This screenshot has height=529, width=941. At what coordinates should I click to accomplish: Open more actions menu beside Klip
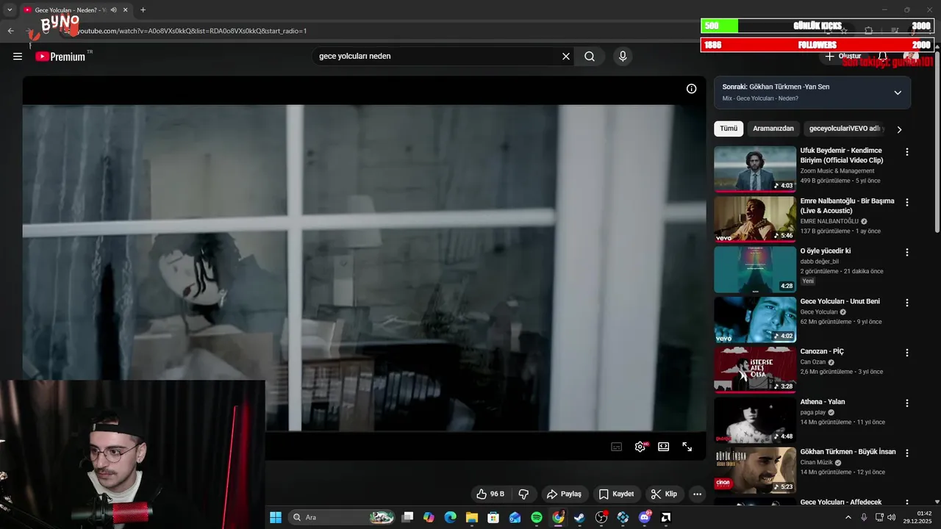point(697,494)
